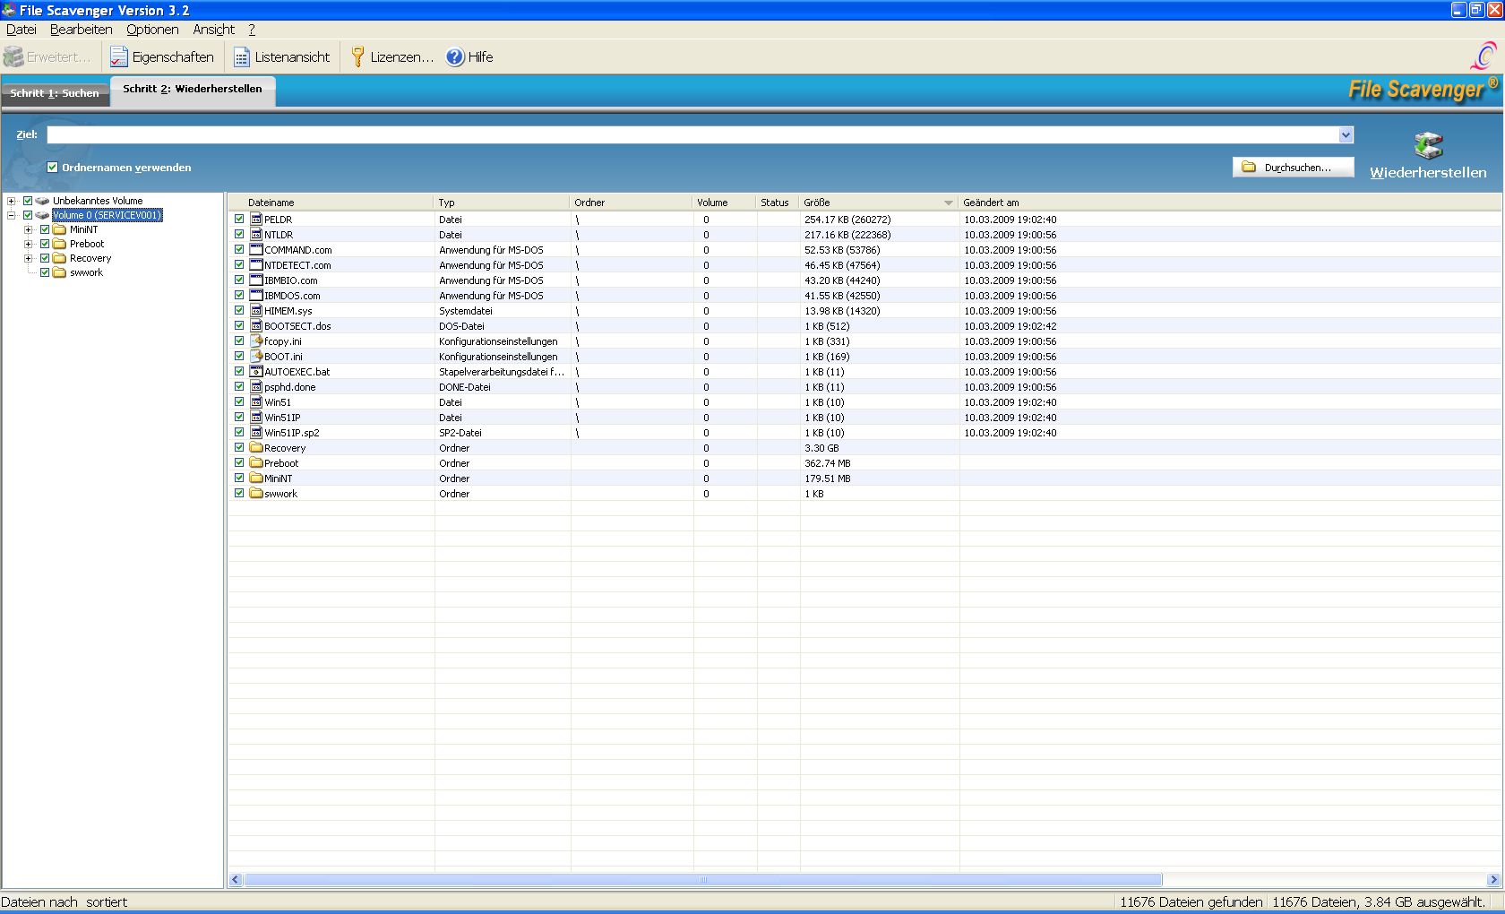Toggle the Ordnernamen verwenden checkbox

tap(52, 168)
